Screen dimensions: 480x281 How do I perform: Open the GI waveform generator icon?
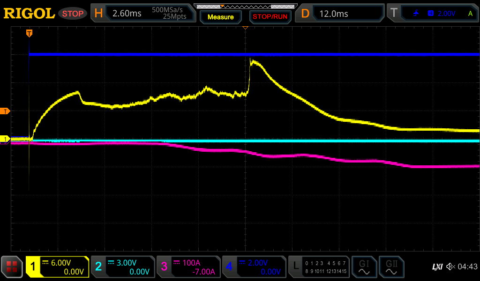[364, 267]
